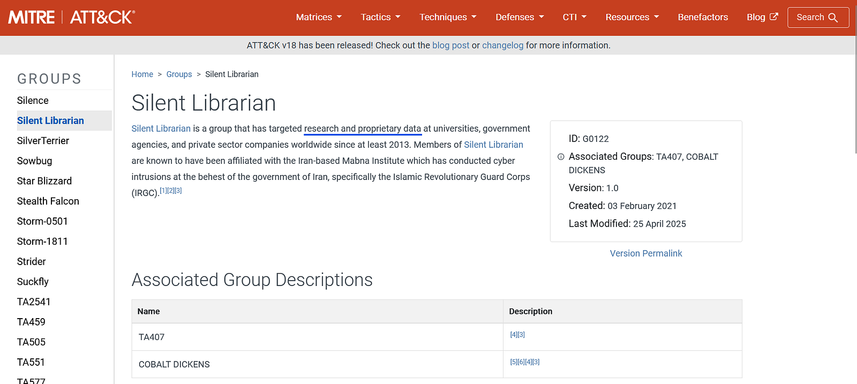Open citation [3] in TA407 row
This screenshot has width=857, height=384.
tap(521, 335)
